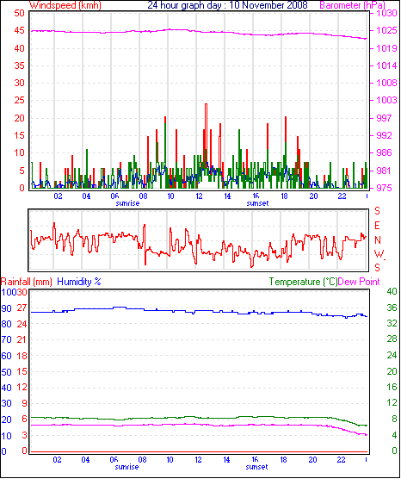Click the Humidity % legend label
401x485 pixels.
click(x=79, y=282)
